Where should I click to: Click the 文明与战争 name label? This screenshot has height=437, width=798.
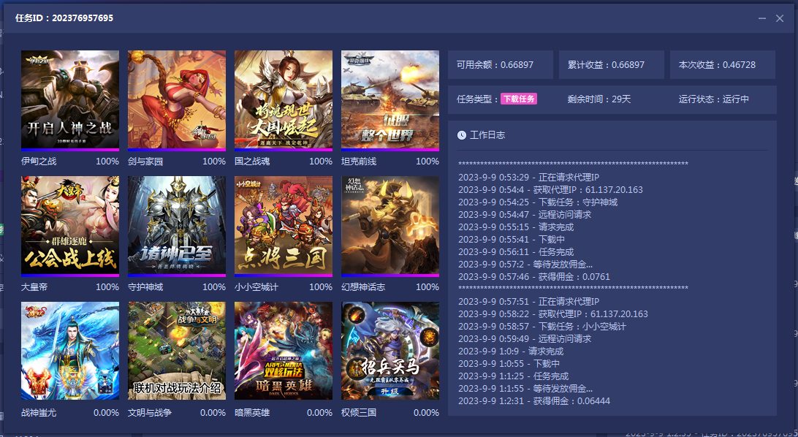pos(150,413)
